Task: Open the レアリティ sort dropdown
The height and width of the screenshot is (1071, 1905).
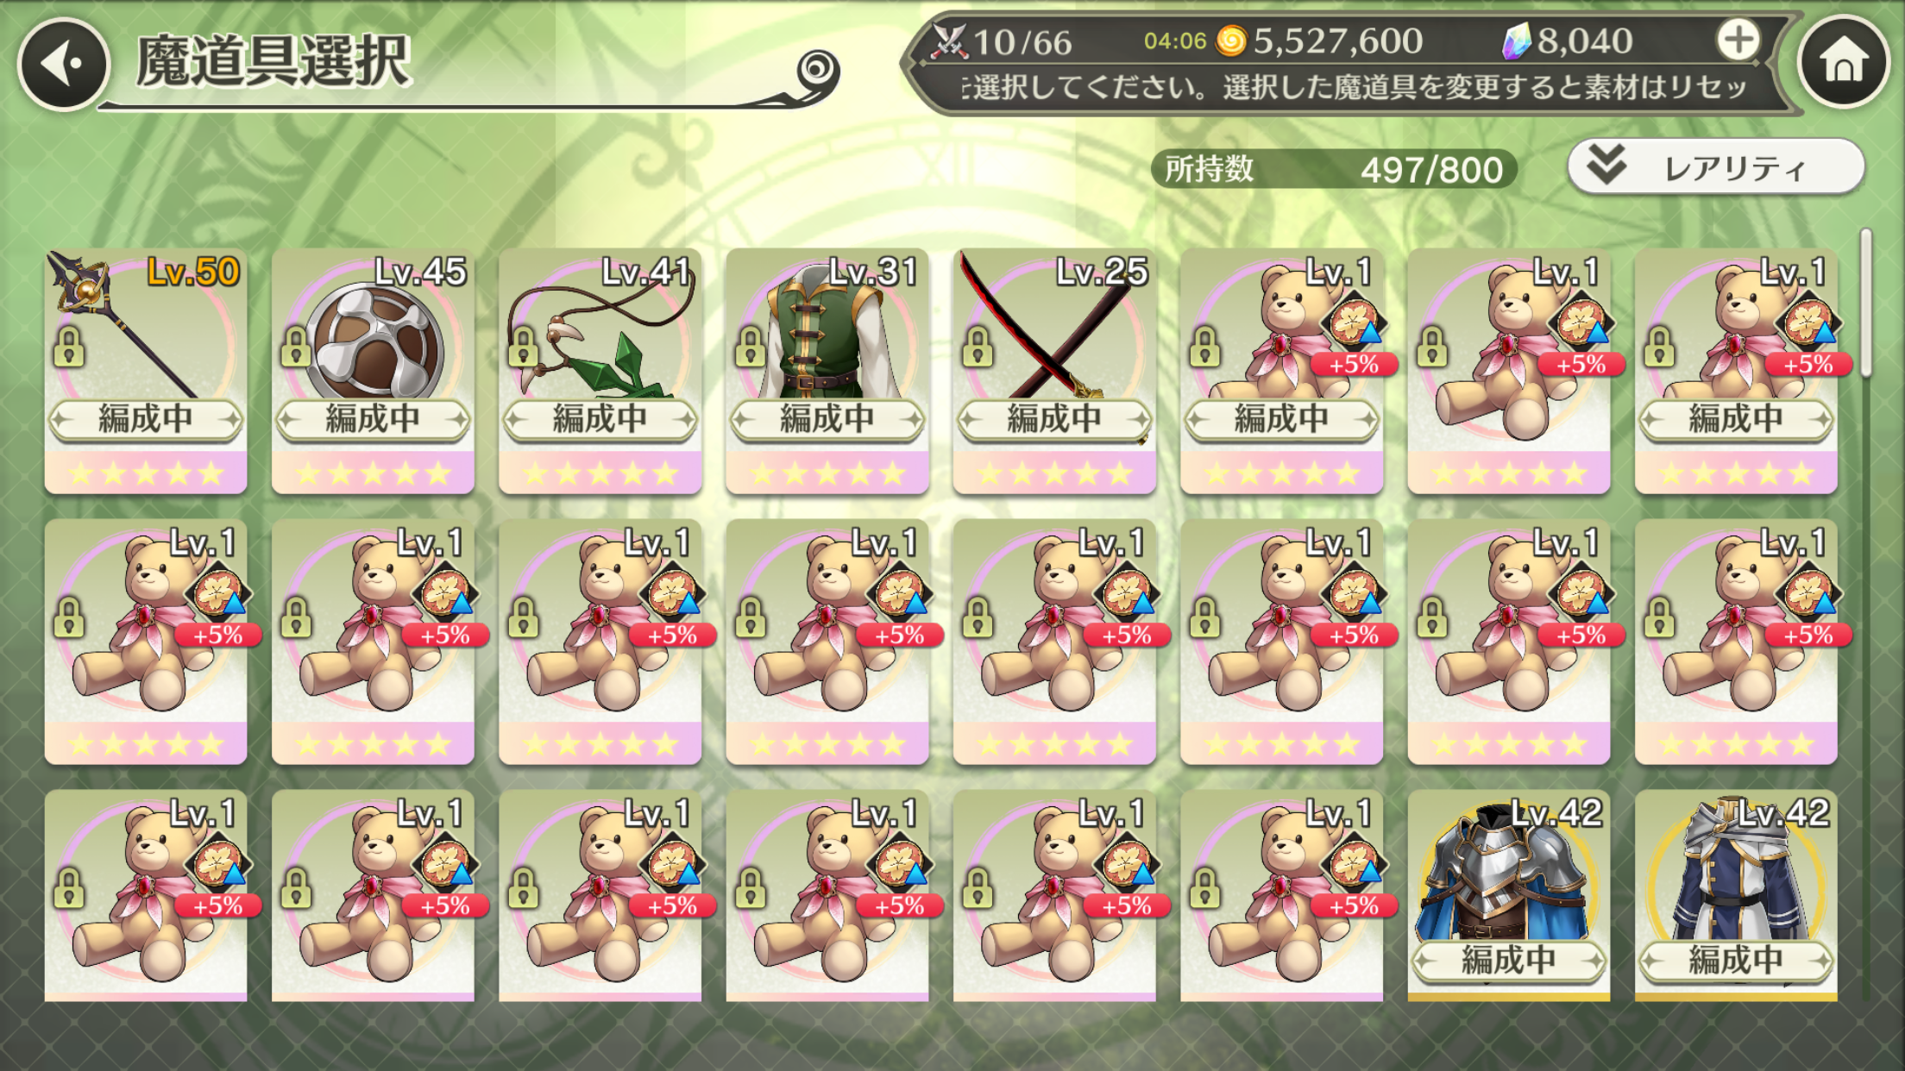Action: click(1715, 166)
